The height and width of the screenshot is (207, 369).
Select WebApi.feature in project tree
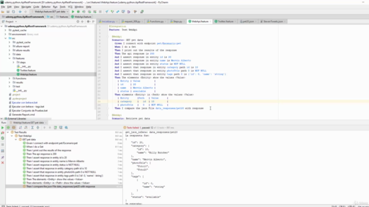(28, 74)
